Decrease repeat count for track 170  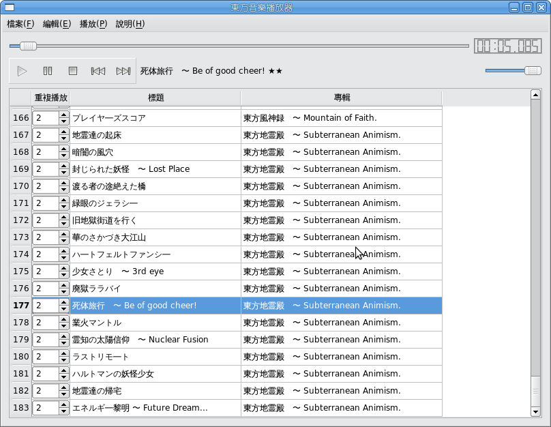click(x=64, y=189)
